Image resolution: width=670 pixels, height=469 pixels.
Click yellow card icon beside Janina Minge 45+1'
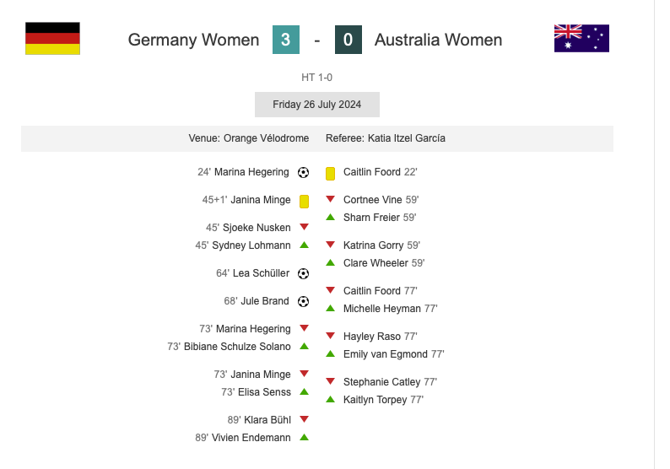[304, 201]
